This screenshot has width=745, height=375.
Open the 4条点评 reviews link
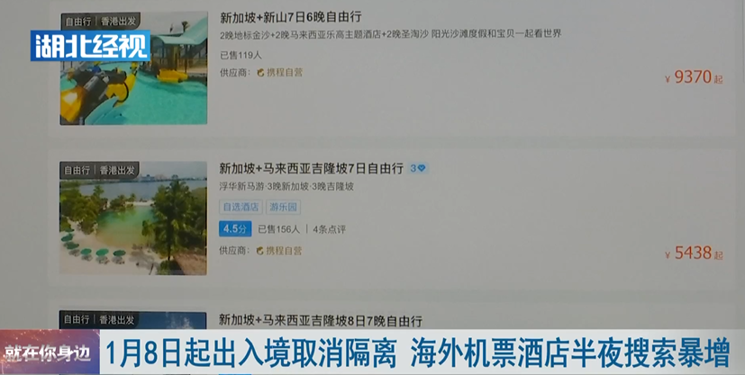[x=330, y=229]
